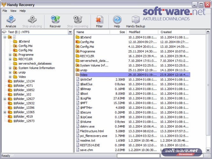
Task: Collapse the root folder node
Action: pos(5,37)
